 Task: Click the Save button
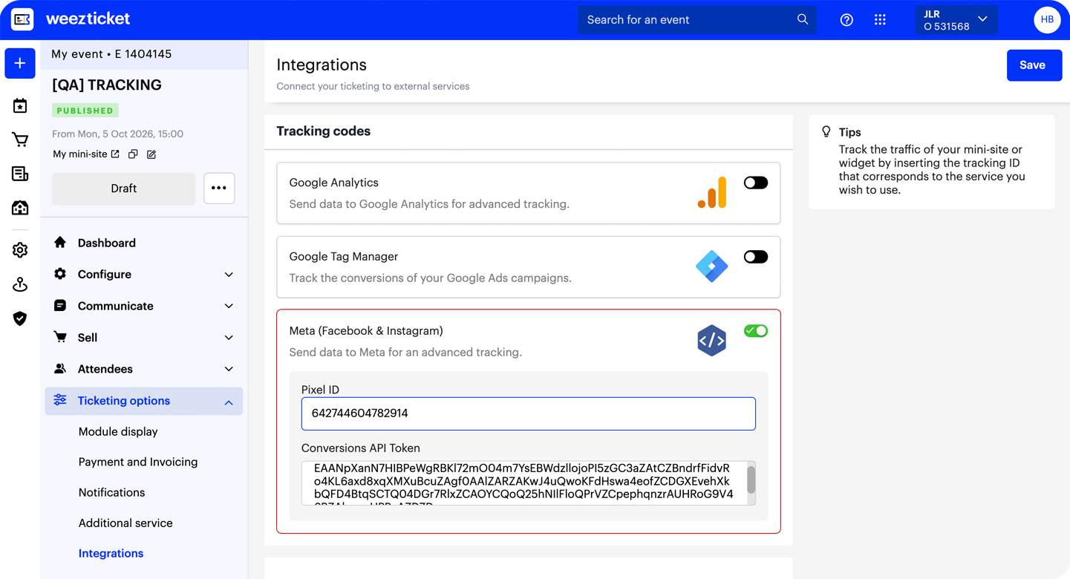[x=1034, y=65]
